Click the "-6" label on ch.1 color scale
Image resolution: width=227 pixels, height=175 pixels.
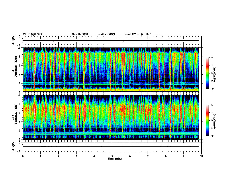(212, 57)
